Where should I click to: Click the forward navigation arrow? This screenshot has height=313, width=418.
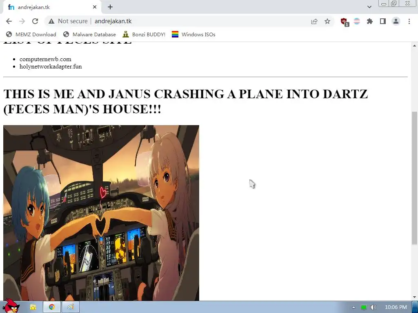pyautogui.click(x=22, y=21)
